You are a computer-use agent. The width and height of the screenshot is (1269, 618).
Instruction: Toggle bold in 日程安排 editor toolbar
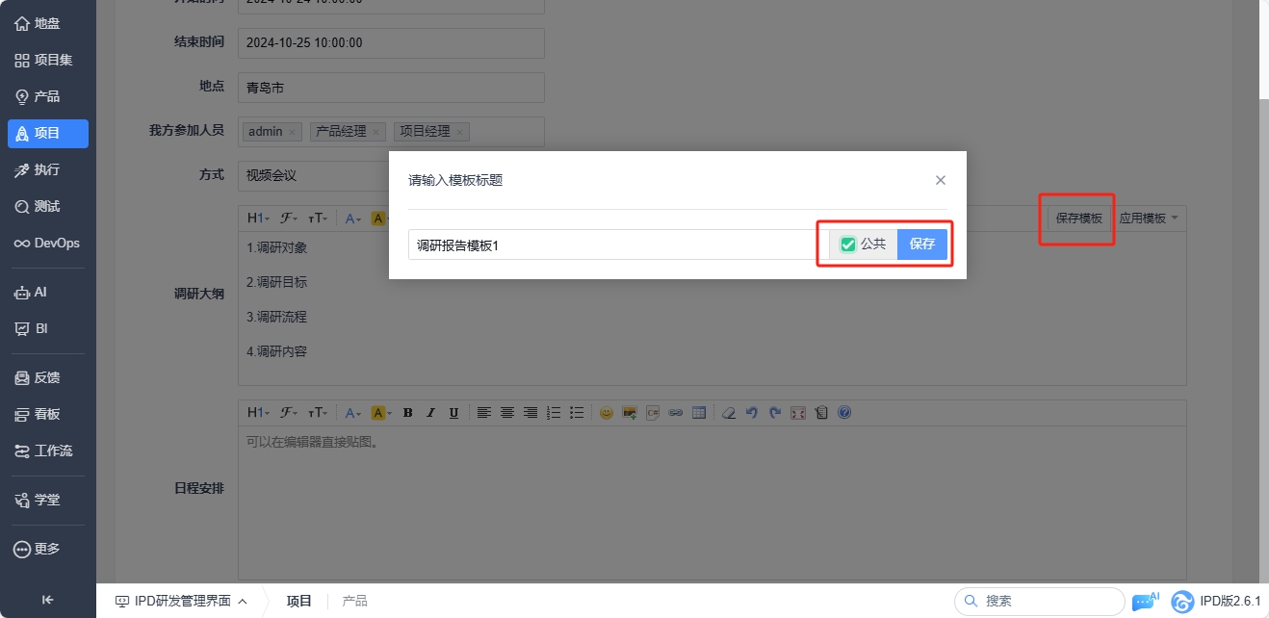coord(407,413)
